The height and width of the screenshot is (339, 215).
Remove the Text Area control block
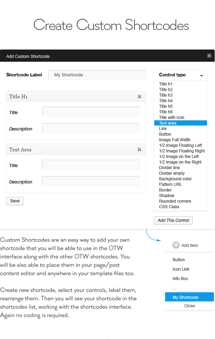pos(139,150)
